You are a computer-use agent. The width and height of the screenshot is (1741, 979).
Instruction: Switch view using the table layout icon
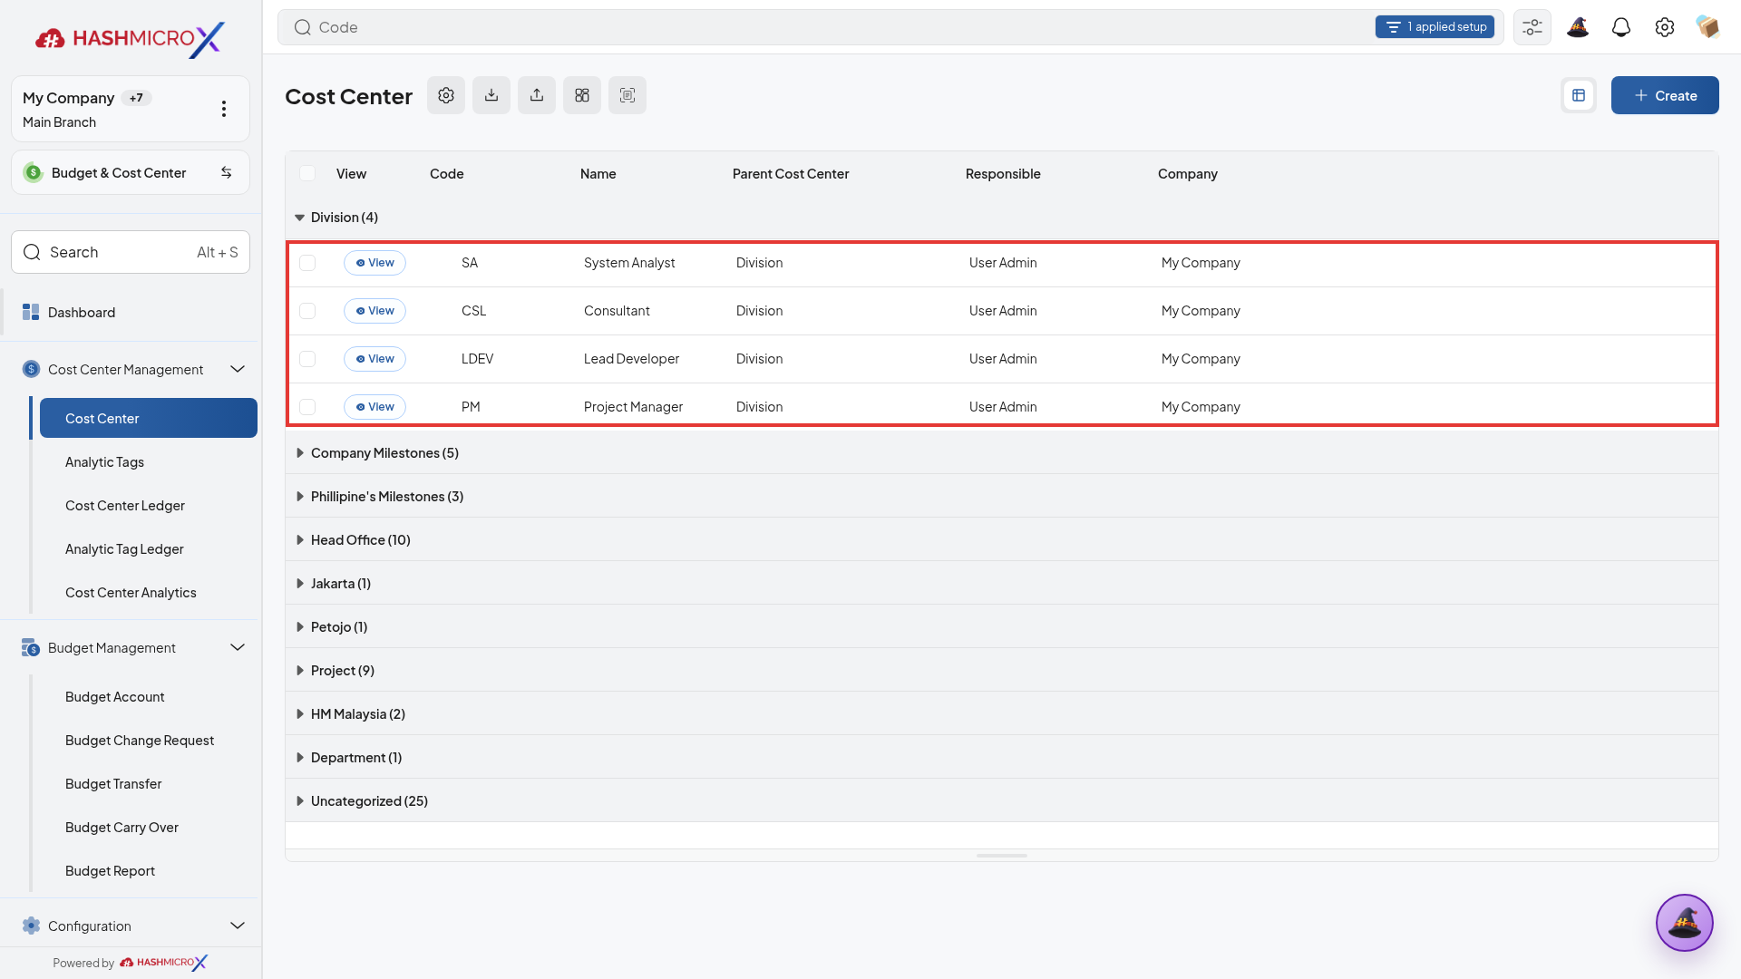(1579, 95)
